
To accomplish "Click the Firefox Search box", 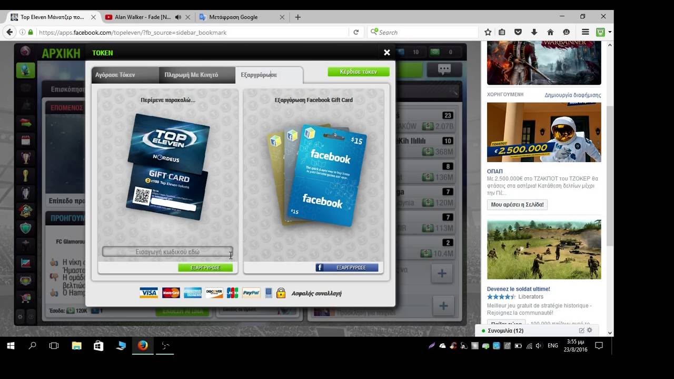I will (422, 32).
